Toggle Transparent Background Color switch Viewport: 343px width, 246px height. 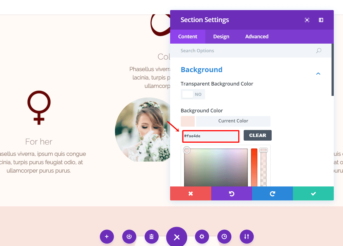coord(193,94)
